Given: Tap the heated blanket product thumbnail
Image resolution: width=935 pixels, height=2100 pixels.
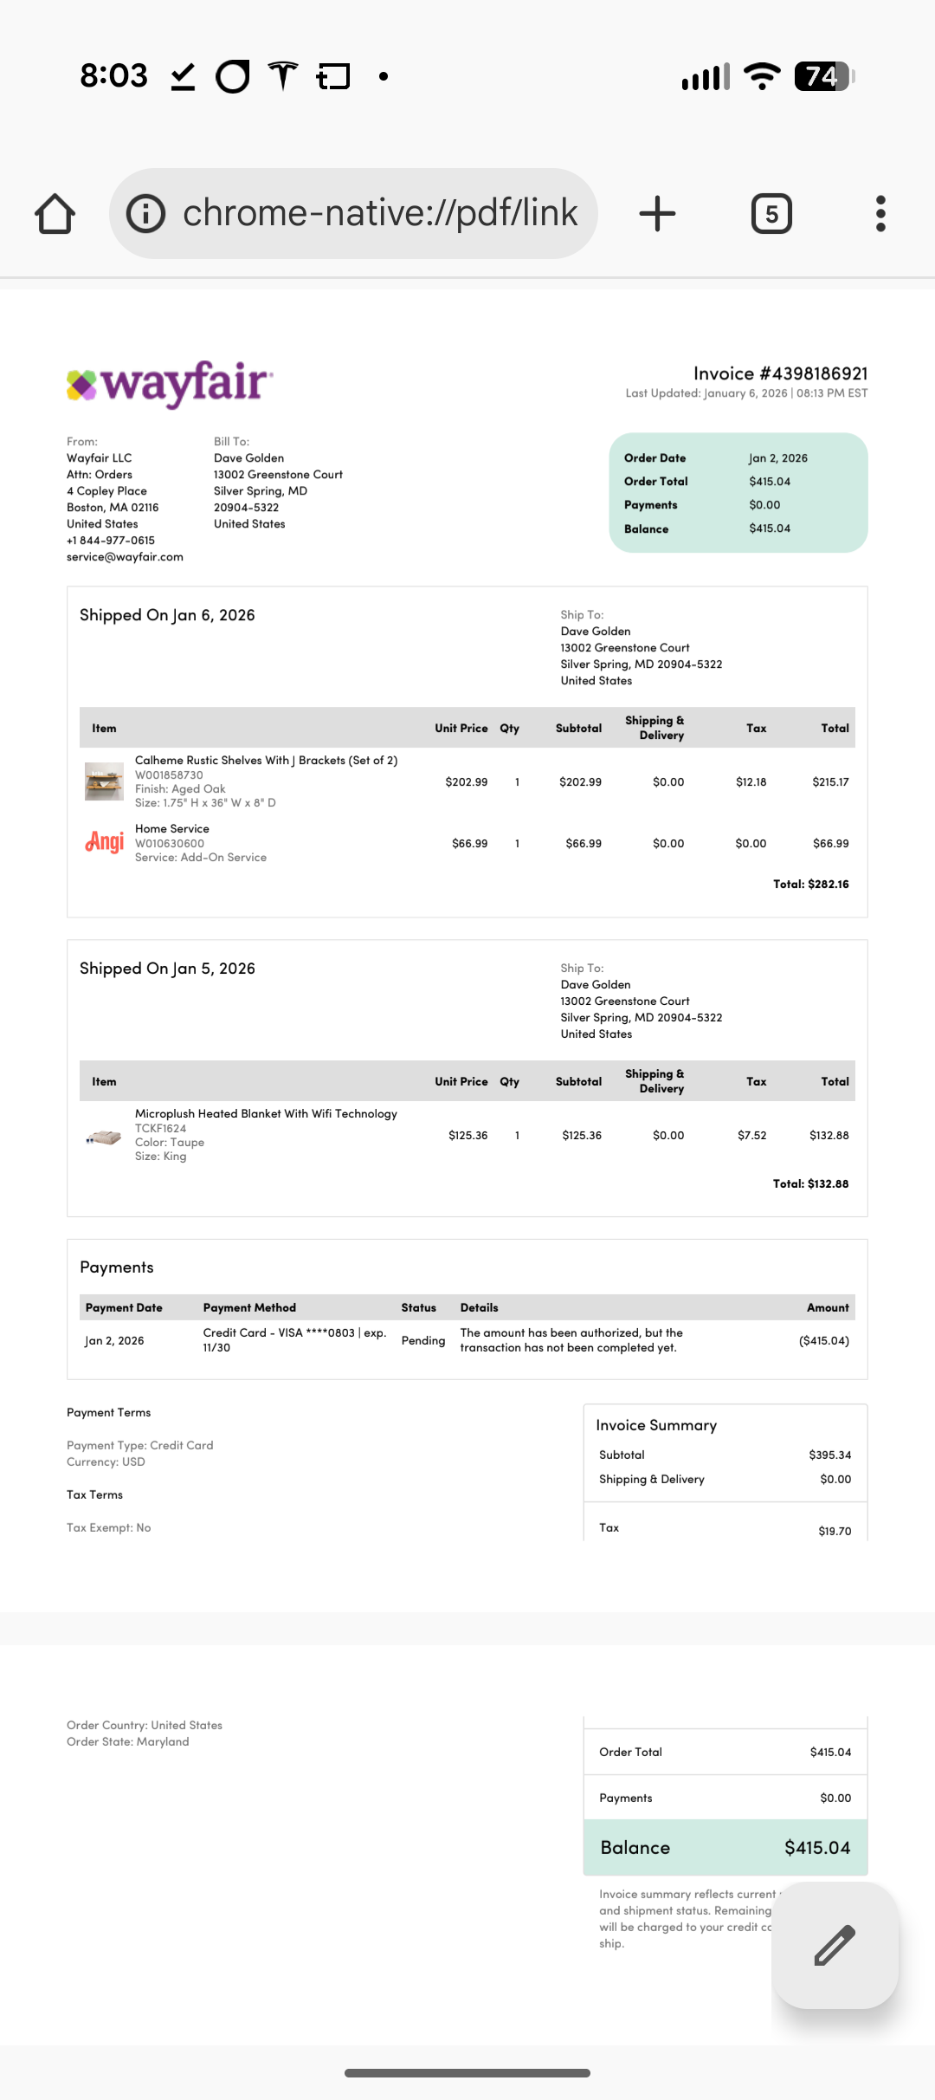Looking at the screenshot, I should pos(104,1137).
